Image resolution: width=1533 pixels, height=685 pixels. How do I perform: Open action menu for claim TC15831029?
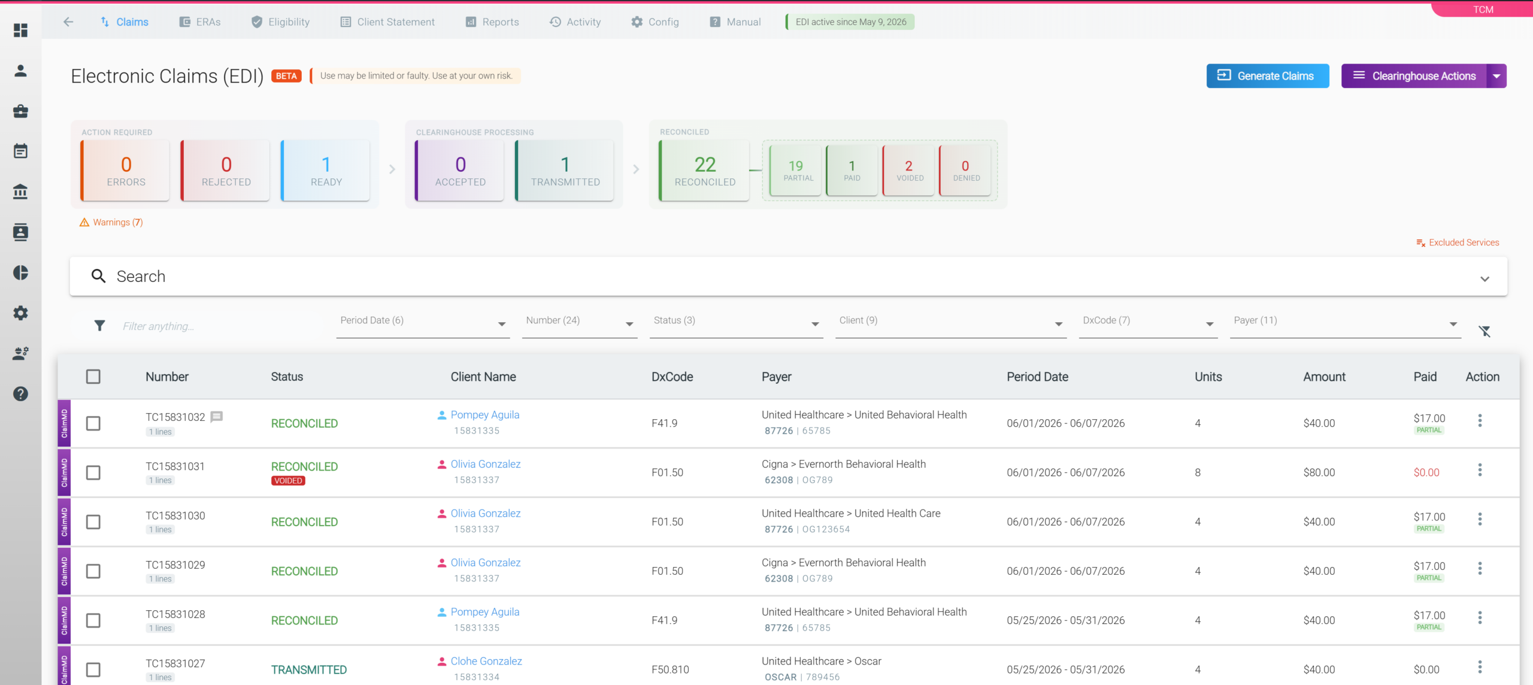[1480, 568]
